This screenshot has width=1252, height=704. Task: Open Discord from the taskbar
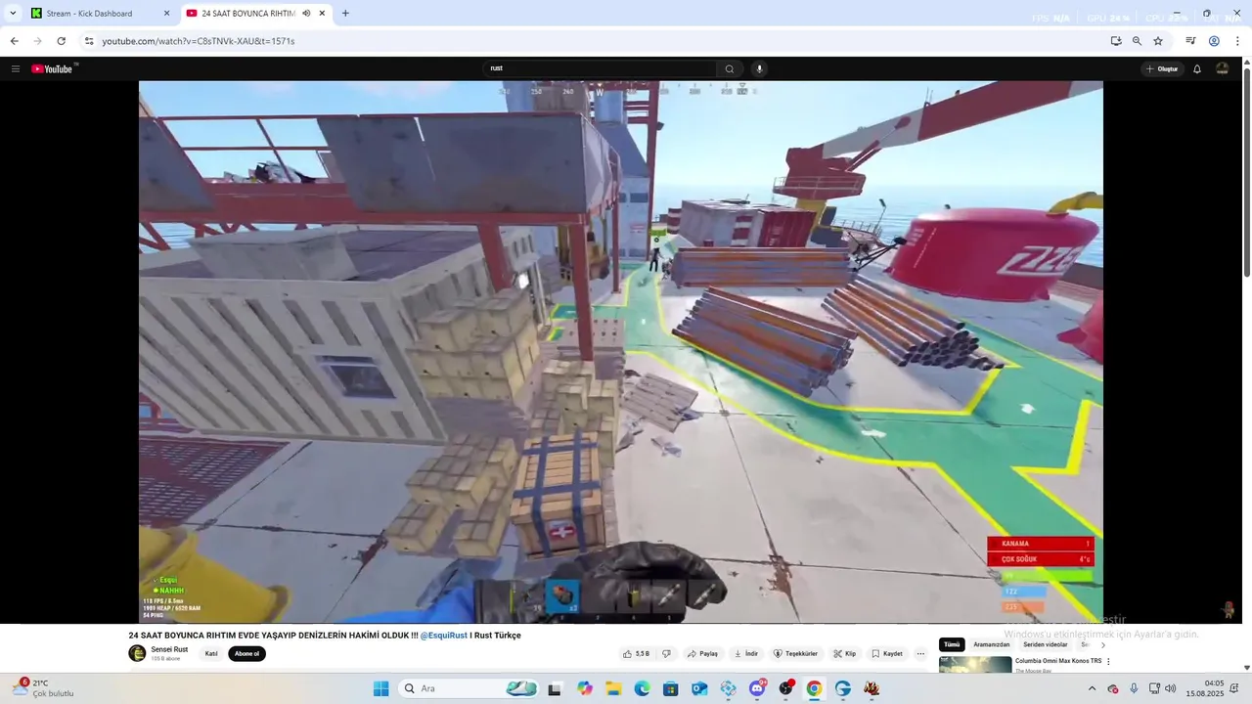pos(757,688)
